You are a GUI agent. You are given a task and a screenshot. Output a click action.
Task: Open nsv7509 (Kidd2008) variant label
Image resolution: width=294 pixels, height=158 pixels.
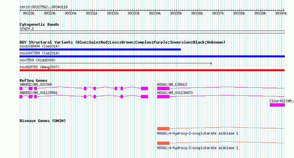coord(38,60)
